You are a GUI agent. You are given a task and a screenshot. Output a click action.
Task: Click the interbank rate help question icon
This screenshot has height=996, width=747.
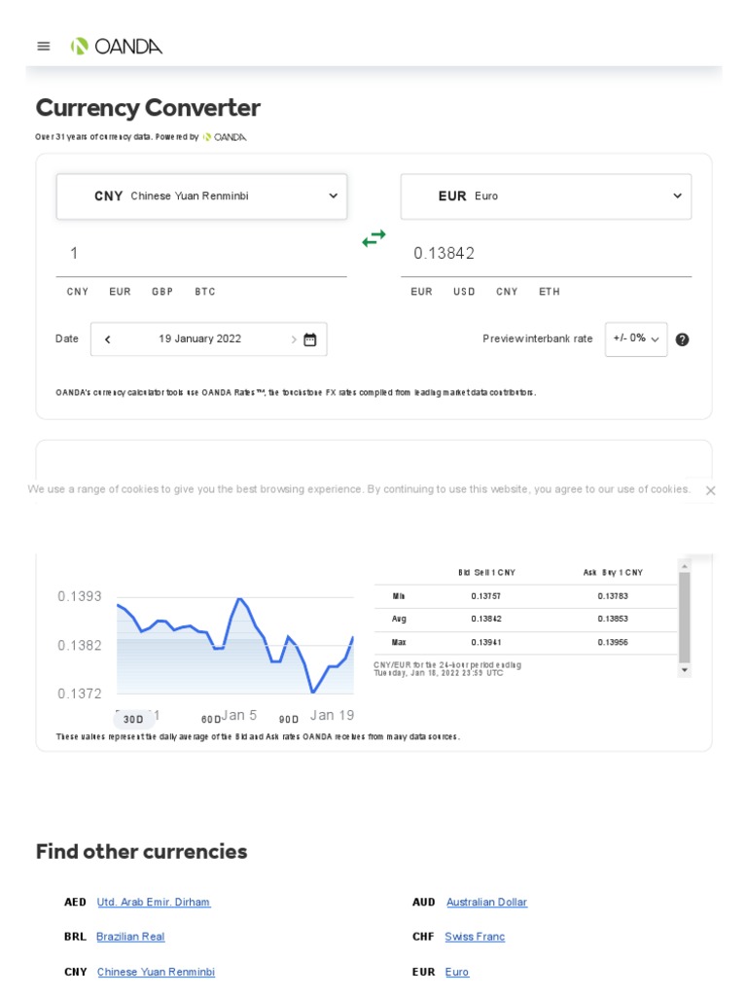pos(682,339)
